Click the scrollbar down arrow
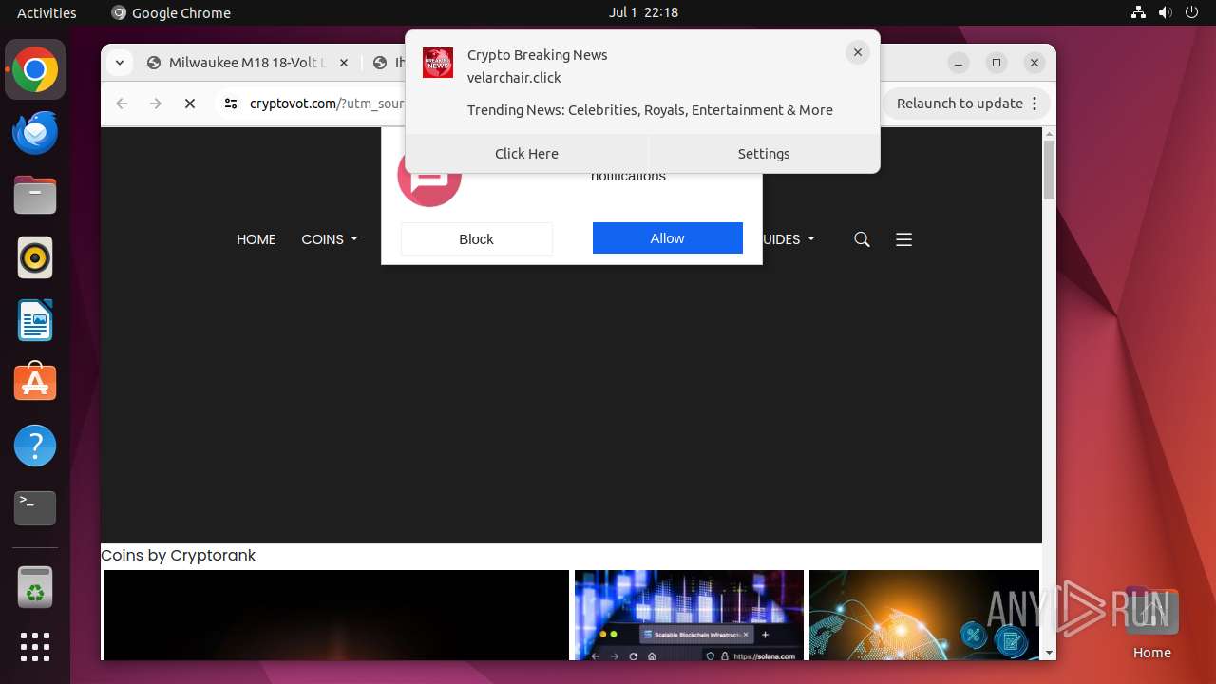This screenshot has width=1216, height=684. tap(1049, 653)
